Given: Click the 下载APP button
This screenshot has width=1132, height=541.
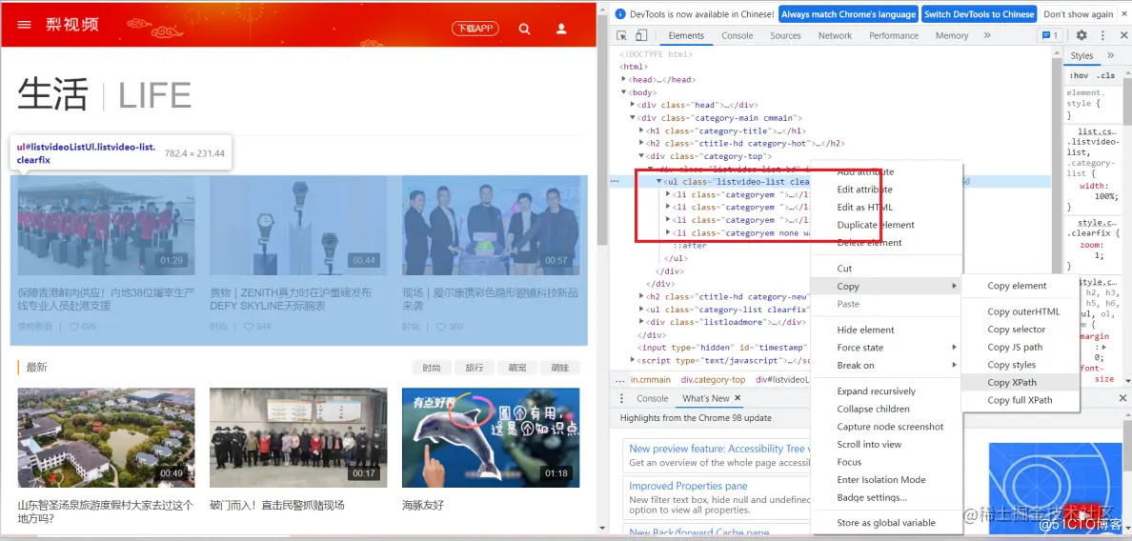Looking at the screenshot, I should (475, 29).
